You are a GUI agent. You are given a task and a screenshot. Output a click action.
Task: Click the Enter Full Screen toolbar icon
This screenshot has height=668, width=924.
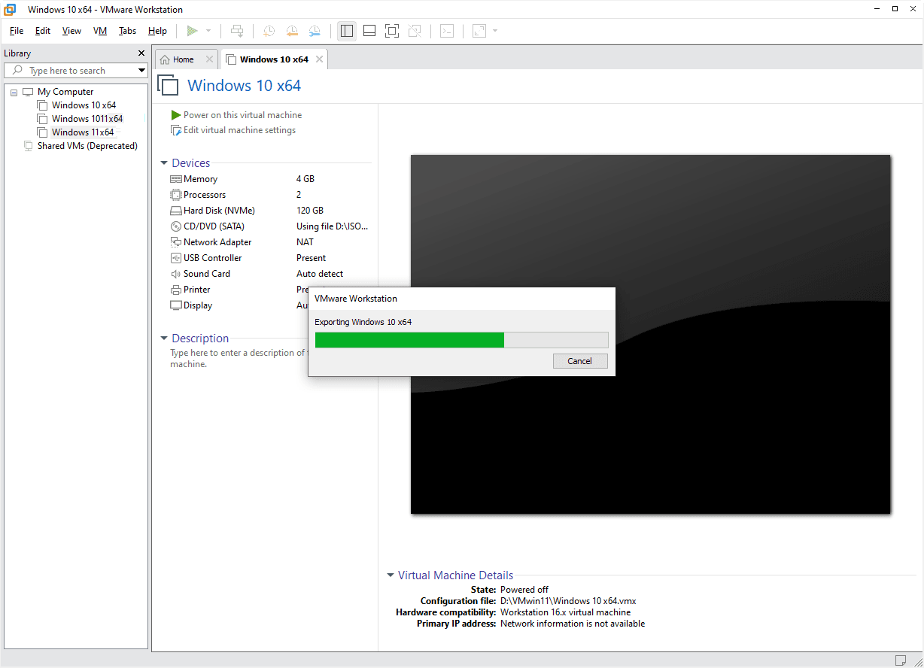click(x=391, y=31)
